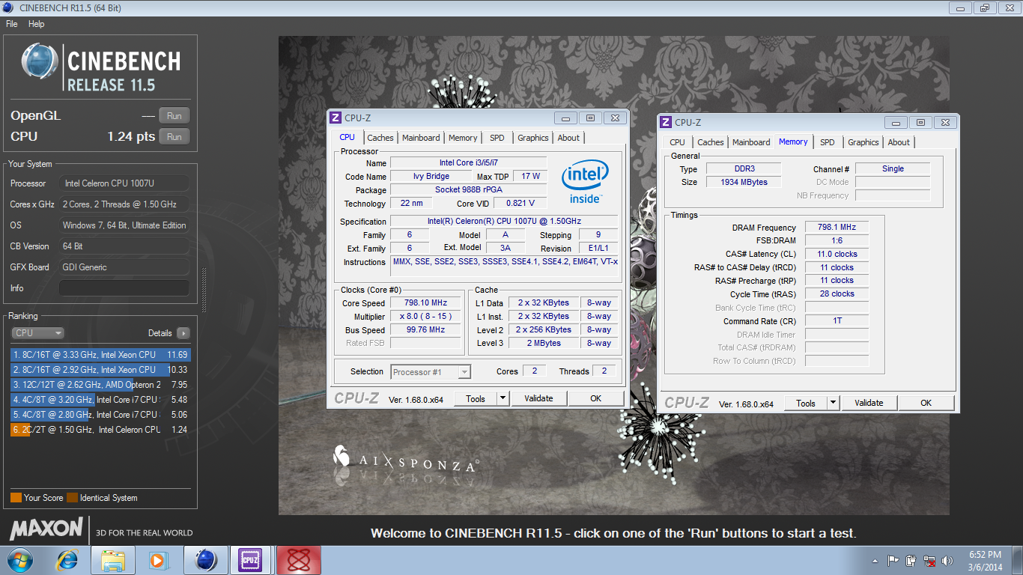Show hidden tray icons arrow
Viewport: 1023px width, 575px height.
pos(875,561)
